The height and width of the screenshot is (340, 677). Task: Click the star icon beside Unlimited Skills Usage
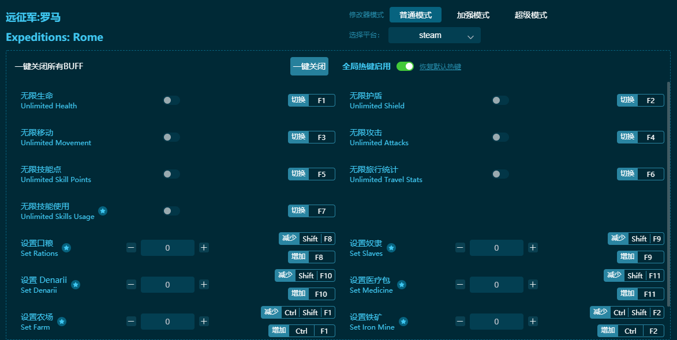tap(103, 211)
